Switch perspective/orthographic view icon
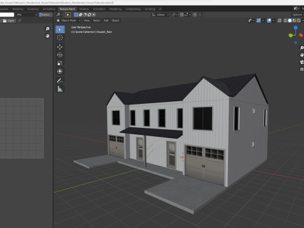The width and height of the screenshot is (304, 228). coord(302,69)
